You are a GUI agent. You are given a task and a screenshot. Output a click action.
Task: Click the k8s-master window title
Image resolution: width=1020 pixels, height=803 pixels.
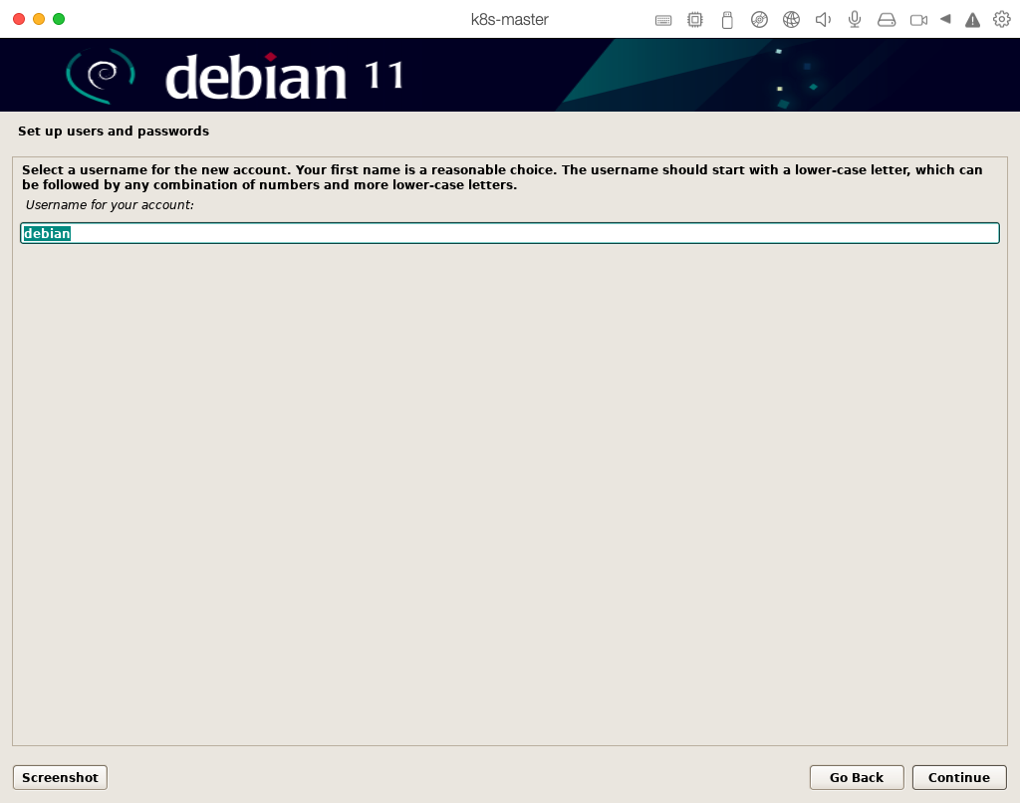point(509,20)
